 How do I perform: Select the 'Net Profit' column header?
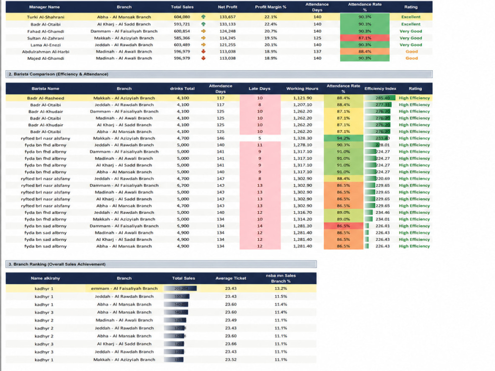[227, 7]
